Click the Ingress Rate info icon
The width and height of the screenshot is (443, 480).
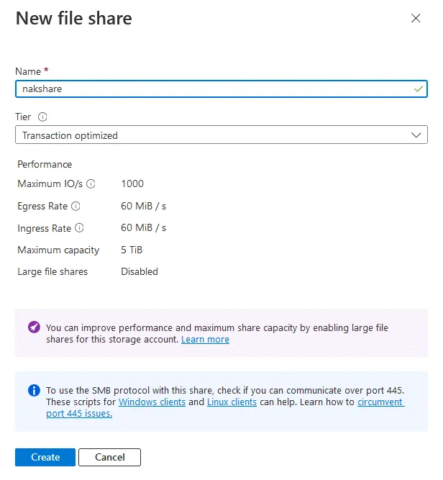click(x=79, y=228)
